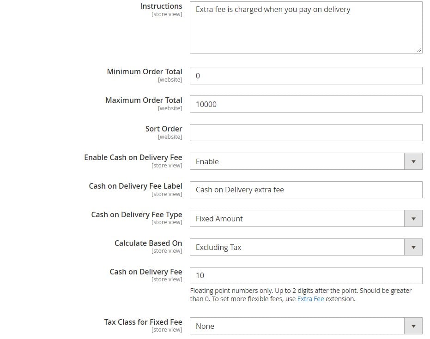Image resolution: width=430 pixels, height=339 pixels.
Task: Click the Sort Order label text
Action: (x=164, y=129)
